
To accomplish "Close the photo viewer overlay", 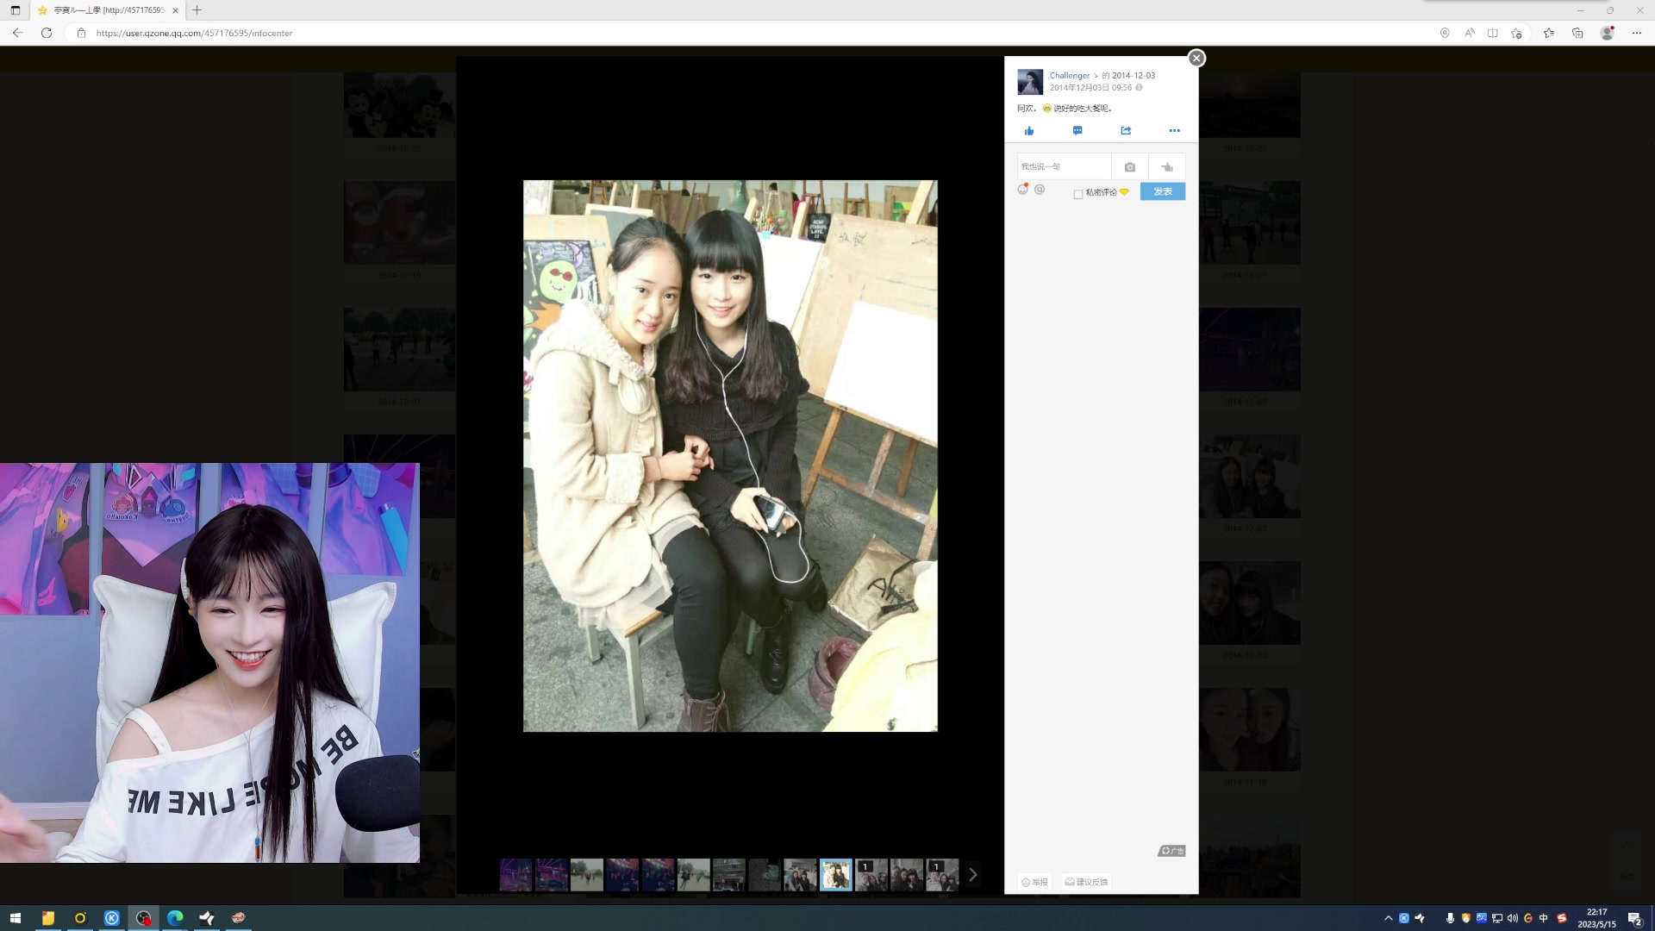I will (1196, 58).
